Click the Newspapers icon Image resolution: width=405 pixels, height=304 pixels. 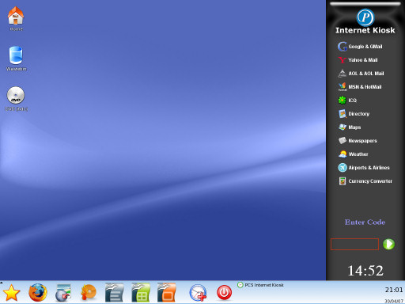[343, 140]
